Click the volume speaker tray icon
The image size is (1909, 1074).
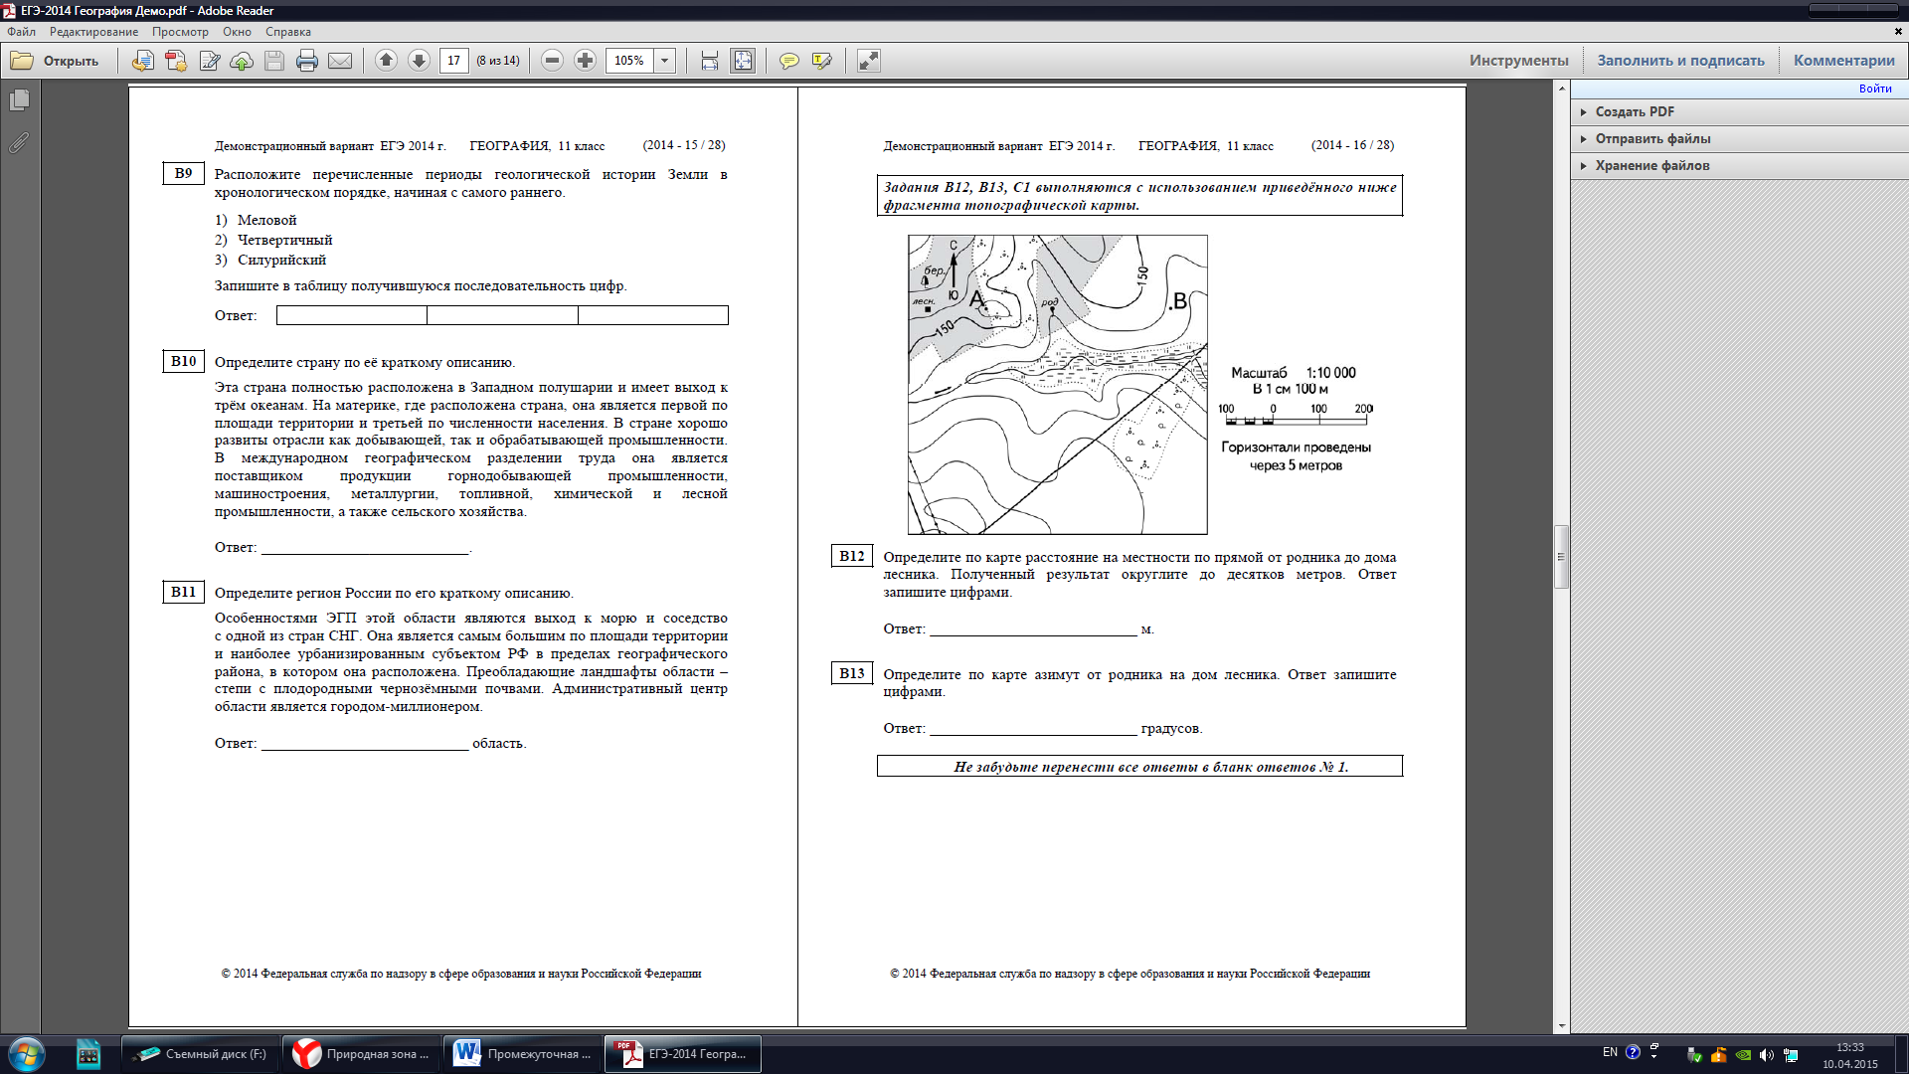pyautogui.click(x=1767, y=1055)
